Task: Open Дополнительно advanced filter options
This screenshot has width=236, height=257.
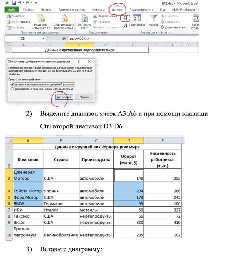Action: (x=174, y=27)
